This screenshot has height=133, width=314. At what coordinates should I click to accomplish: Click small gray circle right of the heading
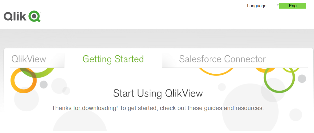[222, 87]
